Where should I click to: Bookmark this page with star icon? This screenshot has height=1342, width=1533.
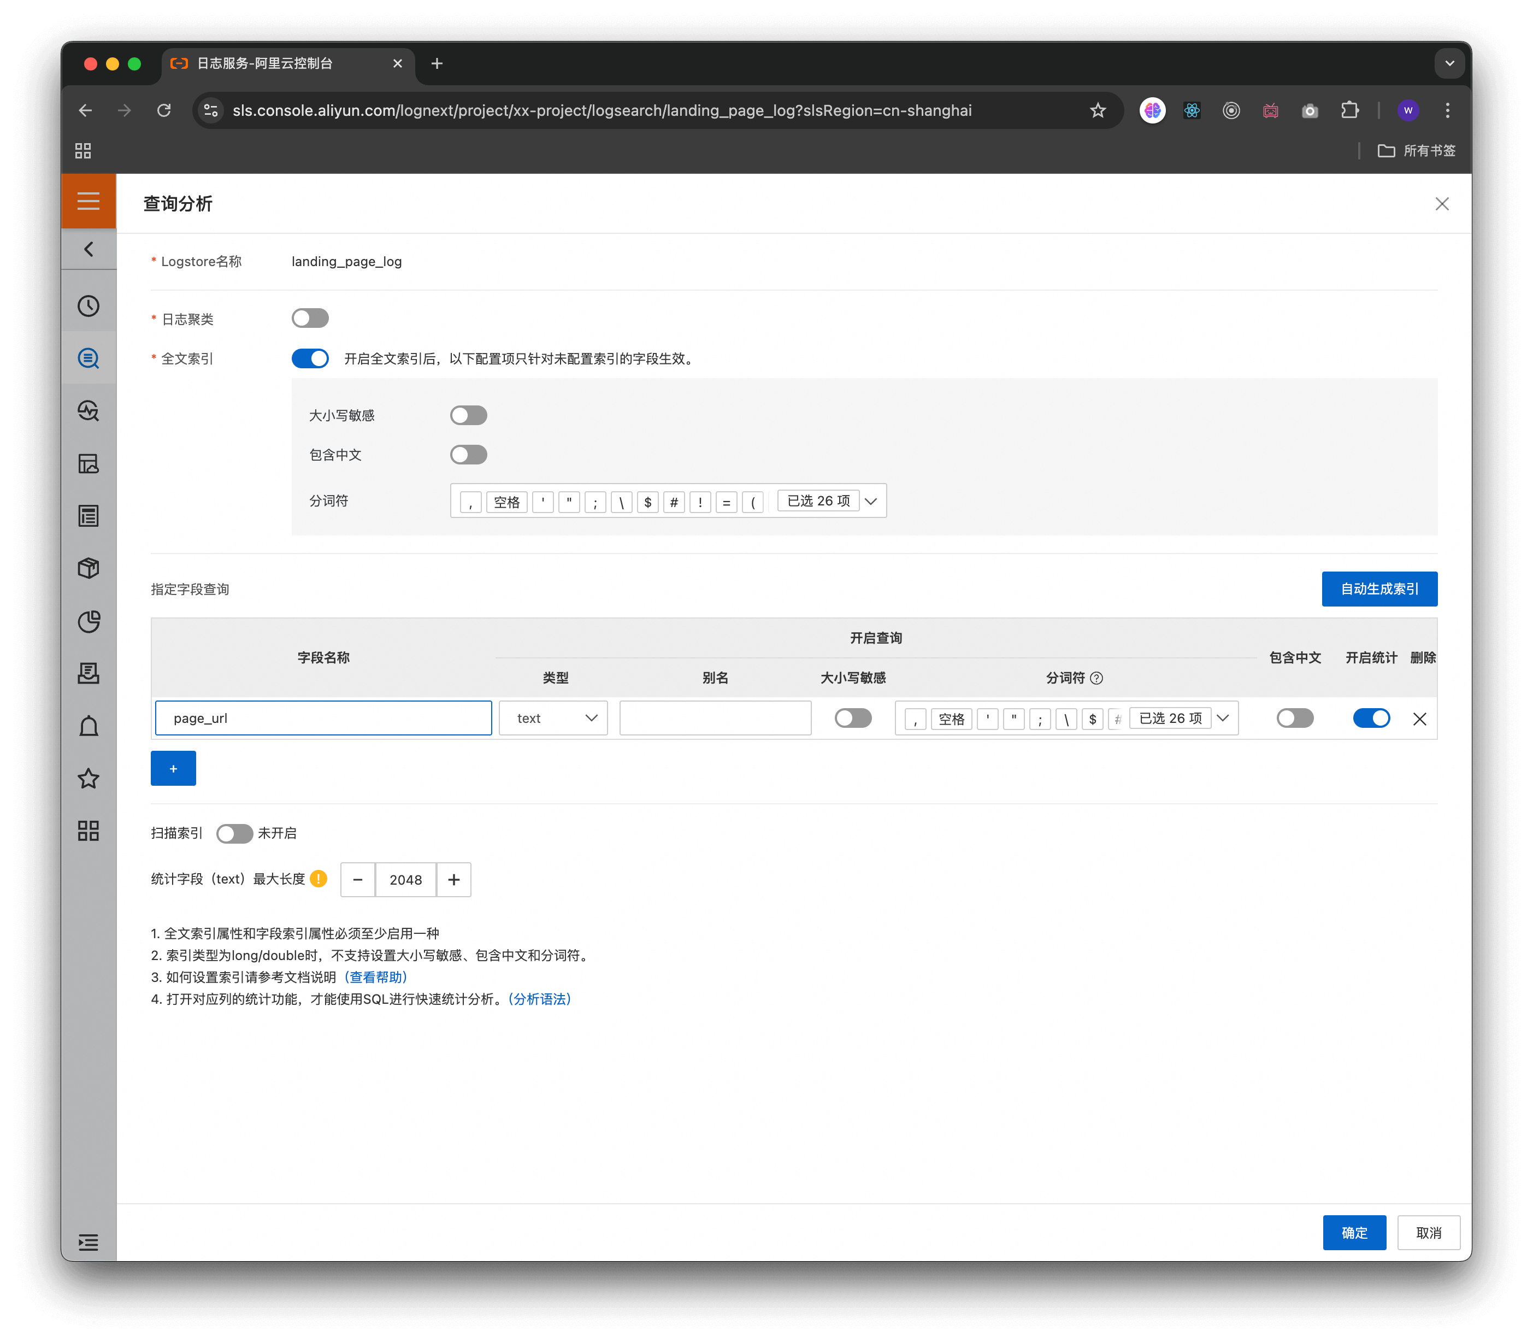[x=1097, y=111]
